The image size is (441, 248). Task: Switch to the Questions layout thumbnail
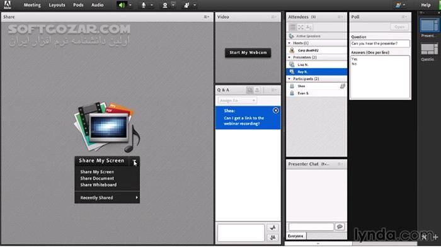tap(429, 49)
